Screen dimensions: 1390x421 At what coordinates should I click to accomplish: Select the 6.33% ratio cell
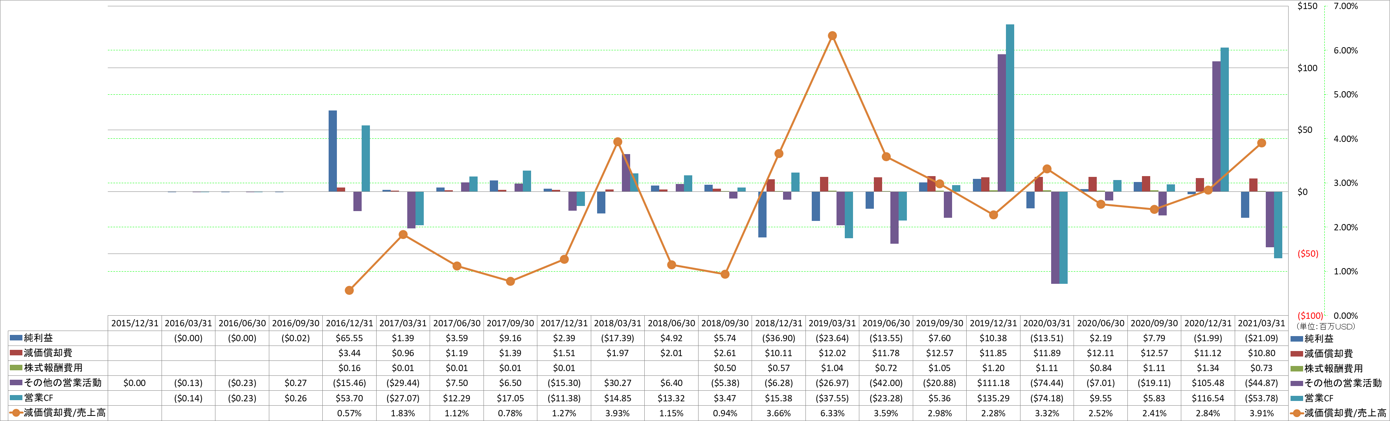click(833, 414)
